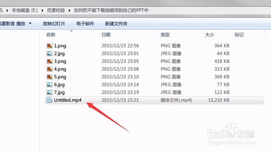Viewport: 271px width, 152px height.
Task: Click the 418 KB size cell
Action: point(222,61)
